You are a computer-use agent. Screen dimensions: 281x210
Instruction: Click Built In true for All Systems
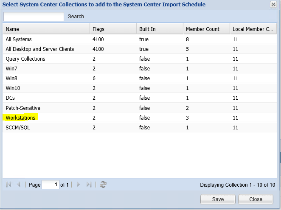click(144, 39)
